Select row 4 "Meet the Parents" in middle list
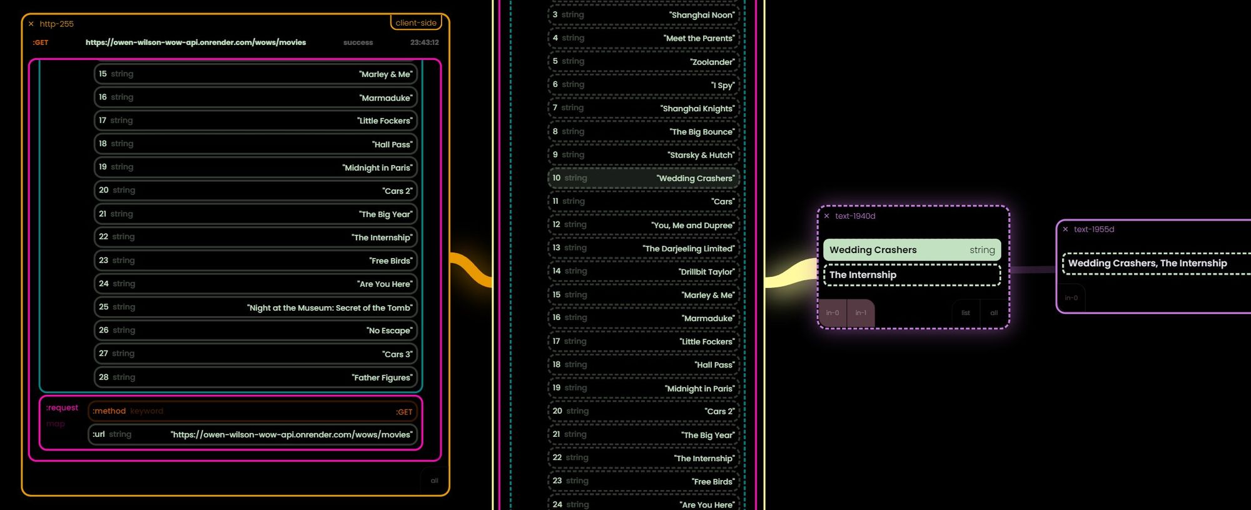Image resolution: width=1251 pixels, height=510 pixels. tap(644, 38)
